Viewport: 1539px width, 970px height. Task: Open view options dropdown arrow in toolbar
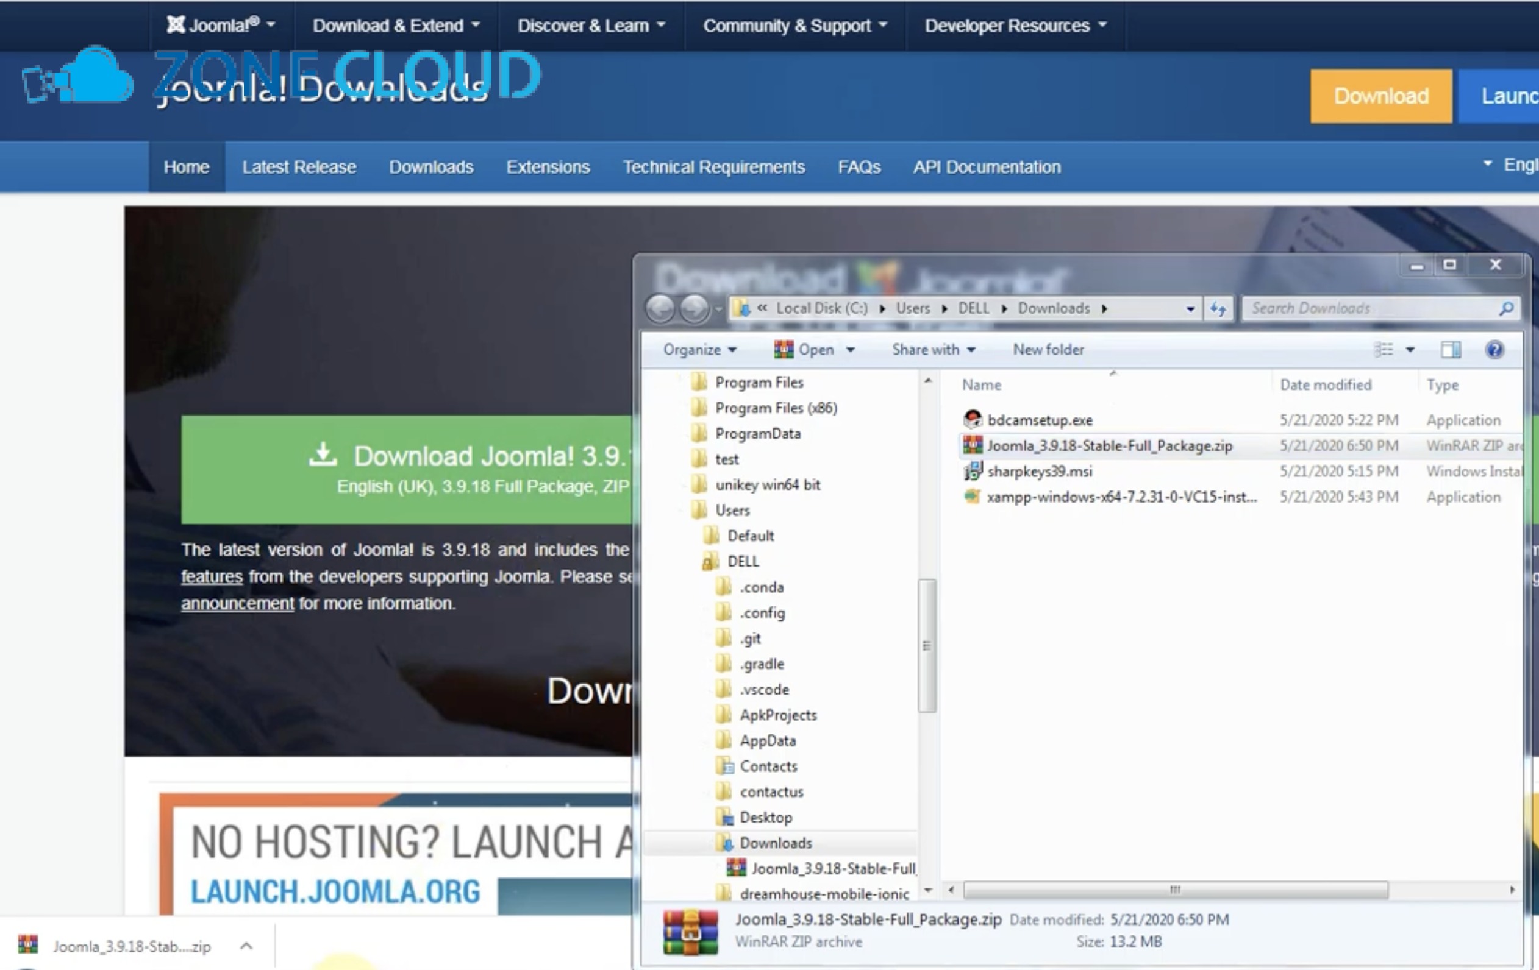pos(1410,349)
